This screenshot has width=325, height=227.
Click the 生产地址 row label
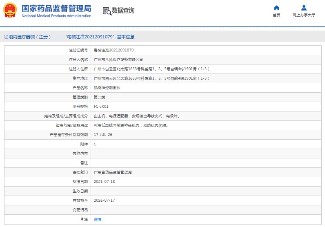tap(80, 78)
